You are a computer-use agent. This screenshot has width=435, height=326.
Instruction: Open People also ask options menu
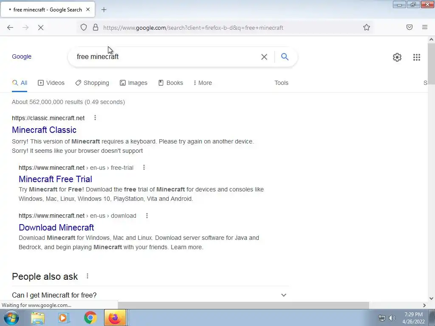(x=88, y=276)
